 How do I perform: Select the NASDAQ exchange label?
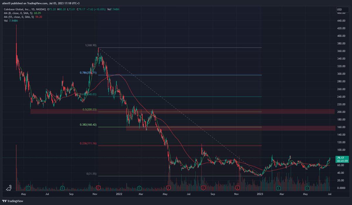coord(40,9)
